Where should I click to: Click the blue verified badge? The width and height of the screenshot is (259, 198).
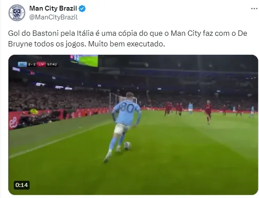pos(82,8)
